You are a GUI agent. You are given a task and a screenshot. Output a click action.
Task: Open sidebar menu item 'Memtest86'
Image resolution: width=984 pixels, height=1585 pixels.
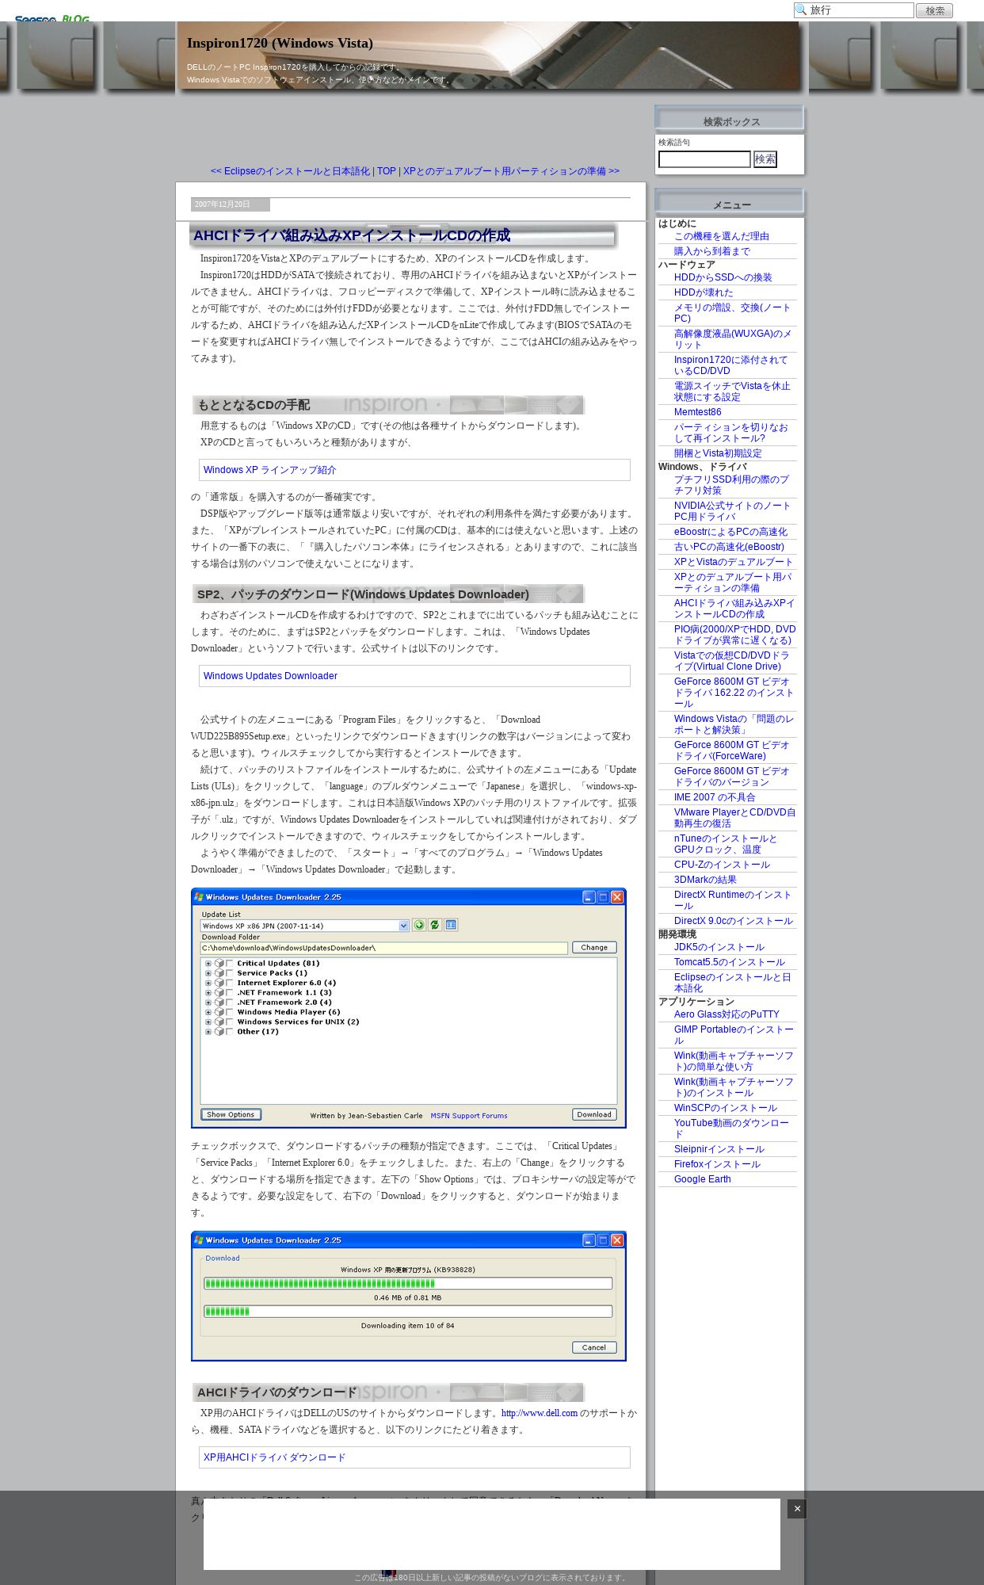pos(698,412)
